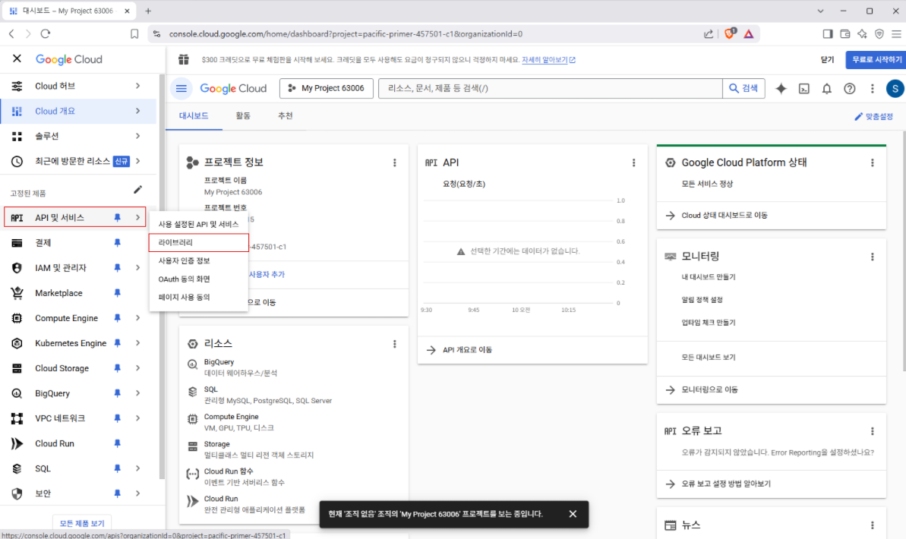The width and height of the screenshot is (906, 539).
Task: Click the Cloud Run arrows icon in sidebar
Action: click(17, 443)
